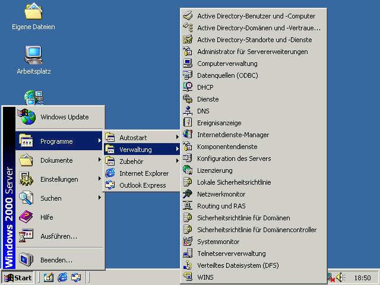Select the Arbeitsplatz desktop icon

pos(34,60)
